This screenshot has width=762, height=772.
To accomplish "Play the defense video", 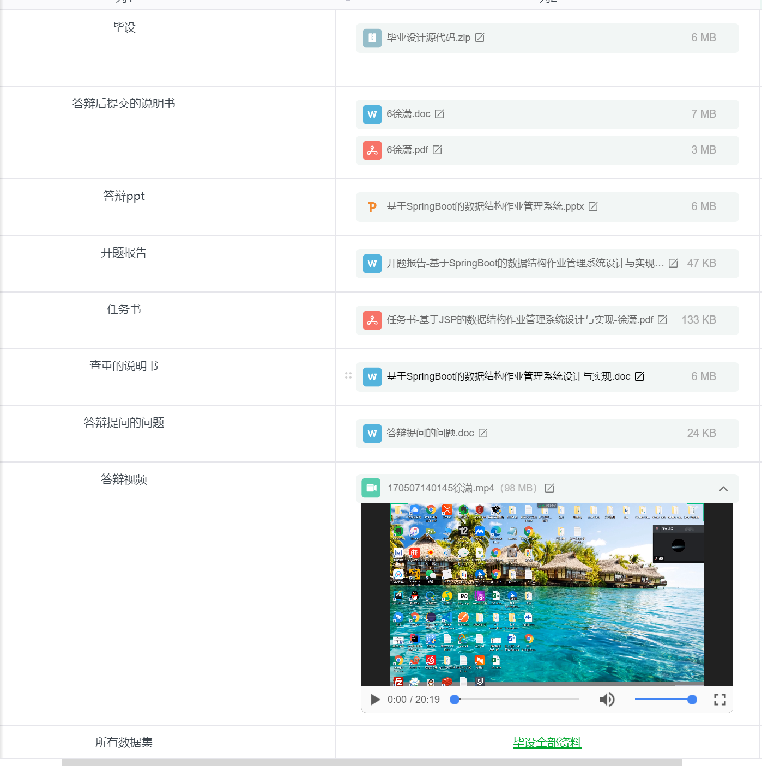I will 375,700.
